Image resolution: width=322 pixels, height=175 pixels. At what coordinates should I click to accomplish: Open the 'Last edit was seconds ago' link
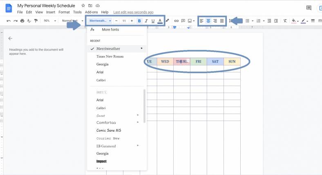click(x=133, y=12)
